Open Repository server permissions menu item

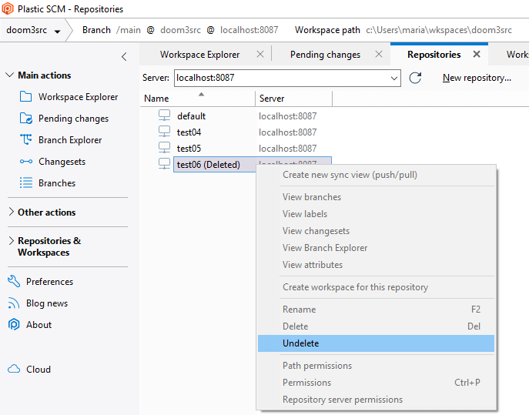point(376,400)
